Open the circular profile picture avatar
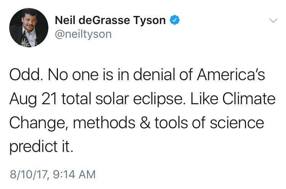 (x=29, y=27)
